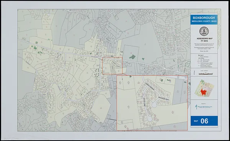Viewport: 230px width, 141px height.
Task: Click the north arrow beside scale bar
Action: [x=194, y=72]
